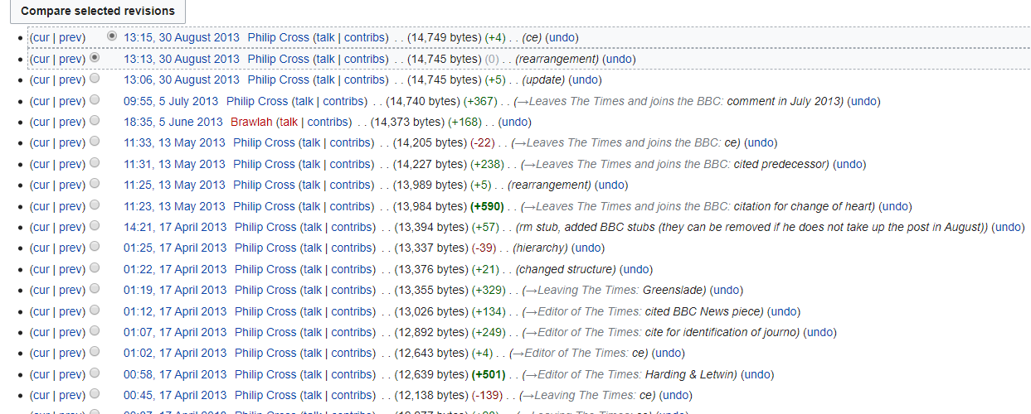Viewport: 1031px width, 414px height.
Task: View contribs for the 5 June 2013 edit
Action: pos(328,122)
